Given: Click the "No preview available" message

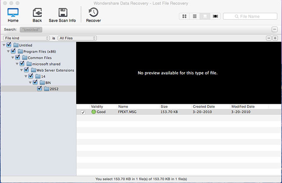Looking at the screenshot, I should 177,73.
